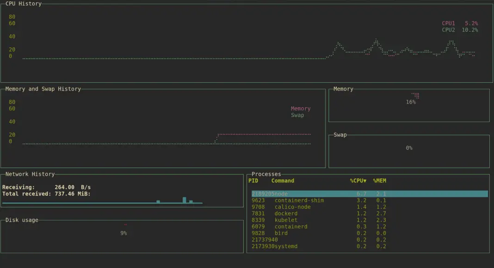Click the network receiving spike bar
This screenshot has width=494, height=268.
tap(184, 200)
